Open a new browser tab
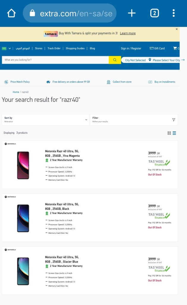 (132, 13)
